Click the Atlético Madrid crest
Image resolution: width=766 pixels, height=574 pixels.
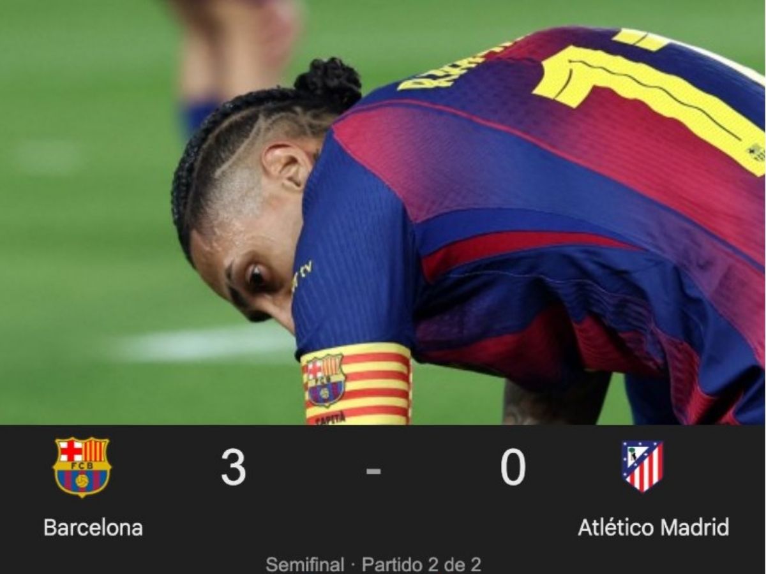coord(642,466)
